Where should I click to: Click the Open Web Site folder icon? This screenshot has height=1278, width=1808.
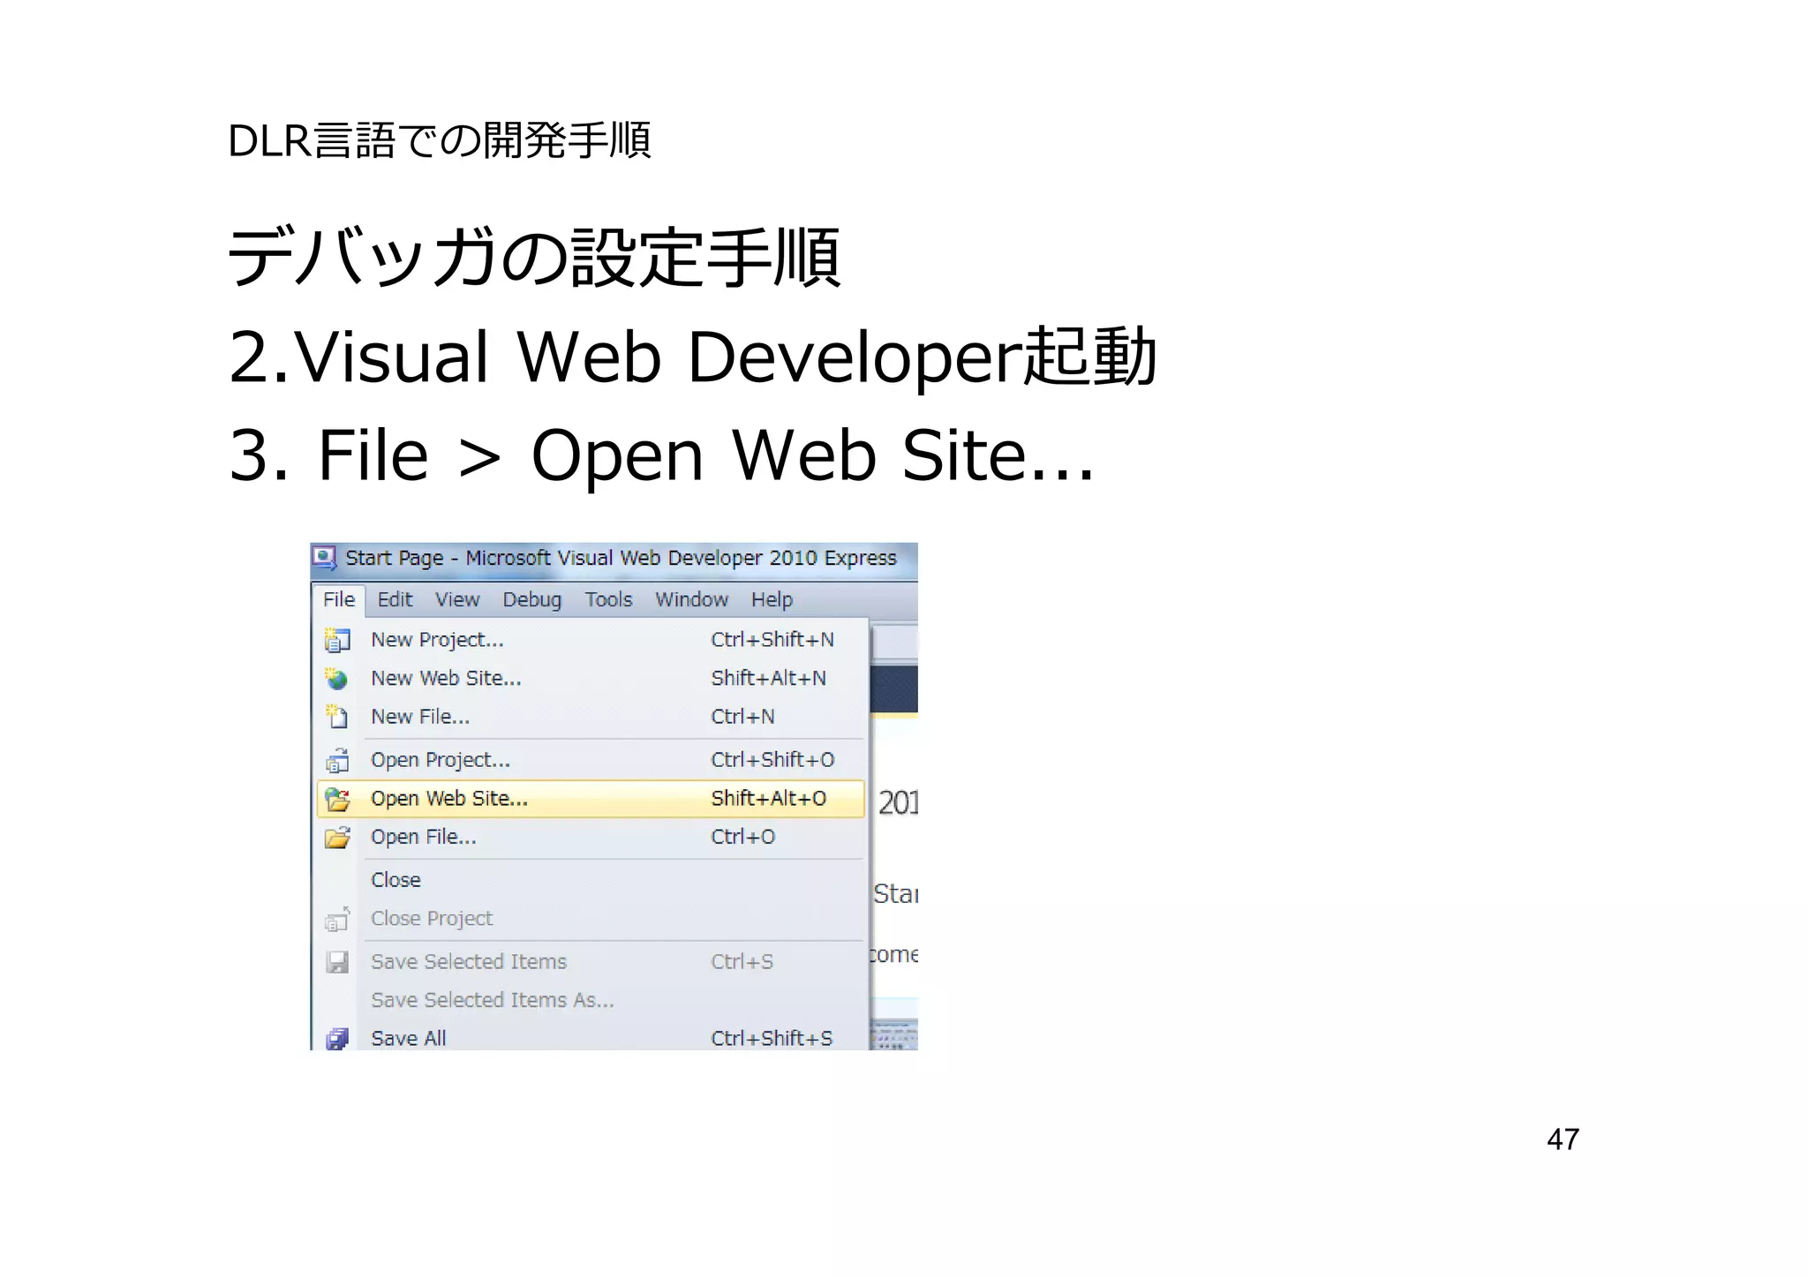[x=337, y=799]
